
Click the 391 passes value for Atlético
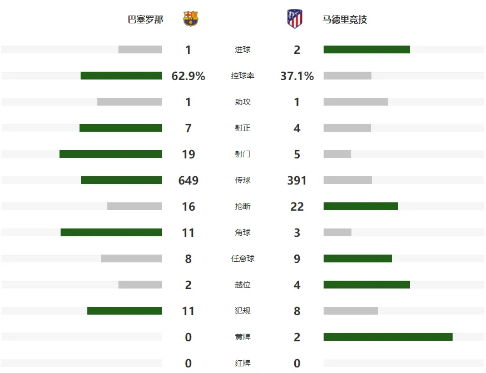click(x=297, y=180)
